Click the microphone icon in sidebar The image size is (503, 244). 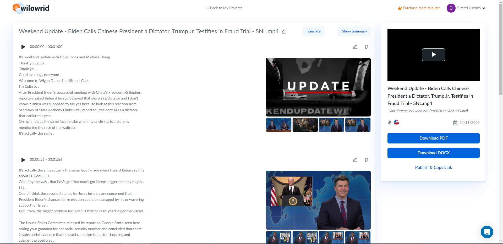click(x=390, y=123)
